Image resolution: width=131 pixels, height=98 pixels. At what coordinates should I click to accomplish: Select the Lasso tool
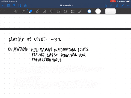(52, 11)
